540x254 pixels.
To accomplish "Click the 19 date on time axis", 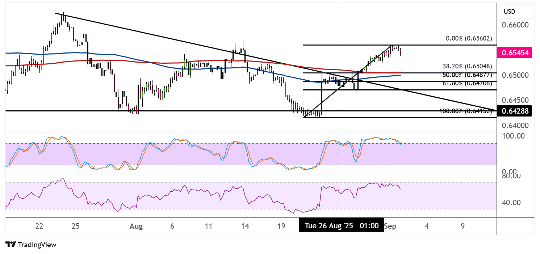I will click(281, 226).
